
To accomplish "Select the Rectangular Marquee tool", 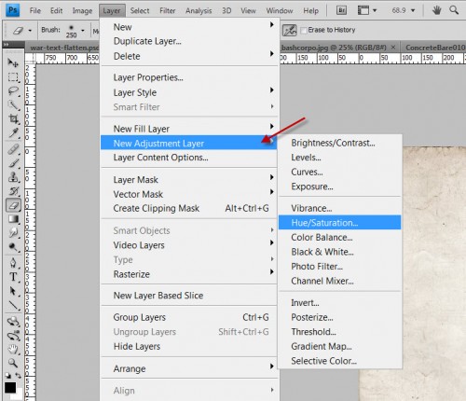I will (x=13, y=77).
